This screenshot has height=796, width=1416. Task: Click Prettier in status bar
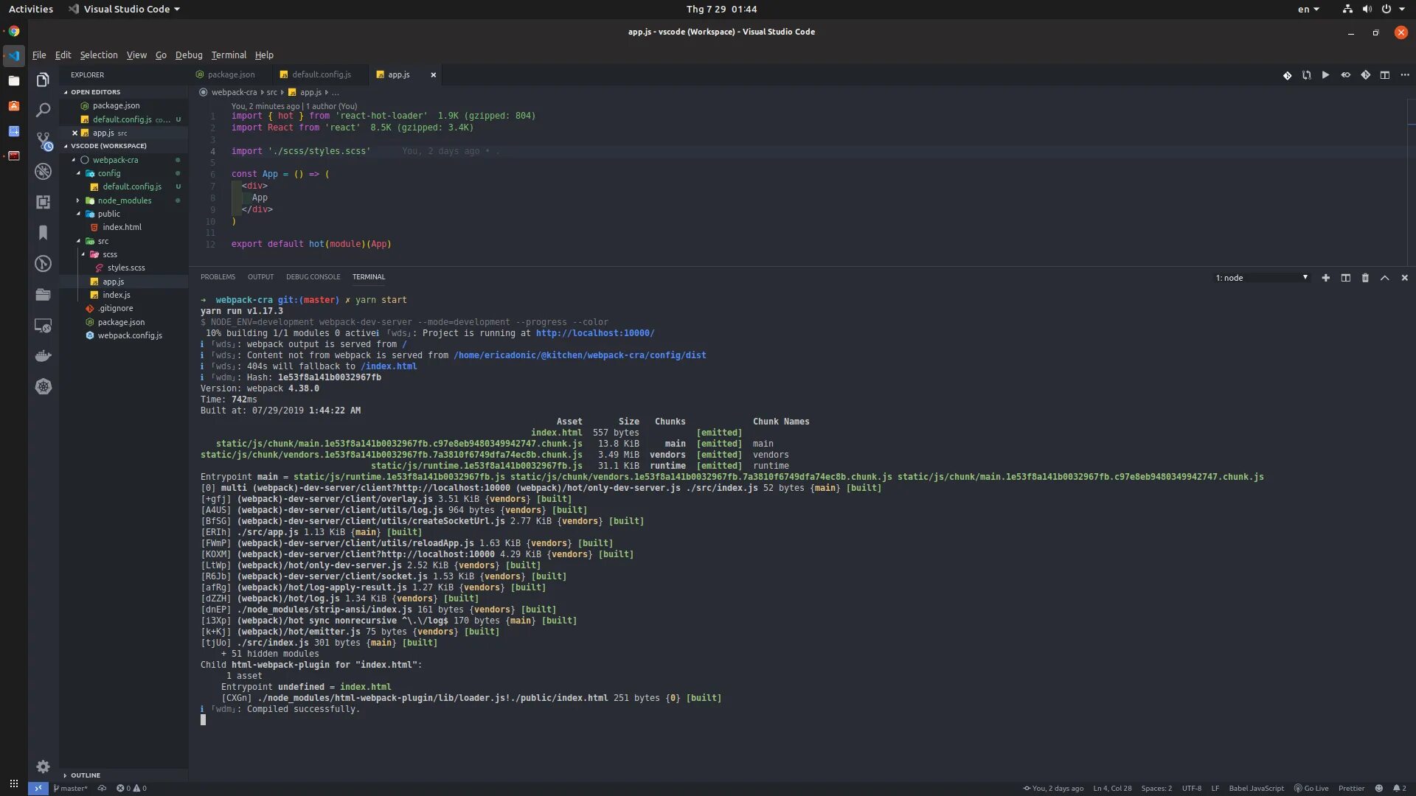click(1351, 788)
